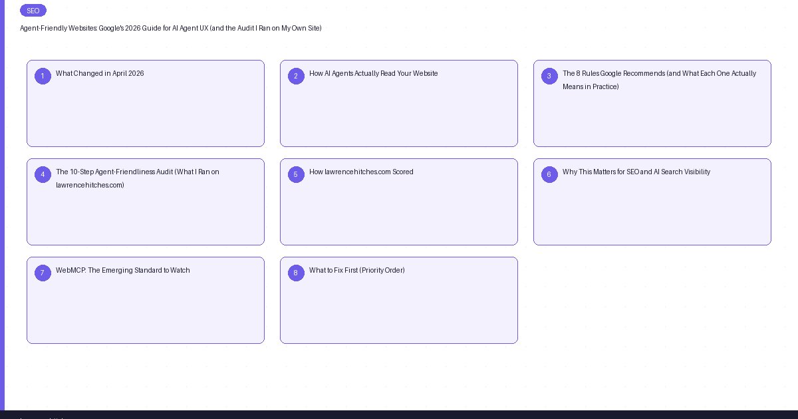Click the number 3 circle badge

[549, 76]
